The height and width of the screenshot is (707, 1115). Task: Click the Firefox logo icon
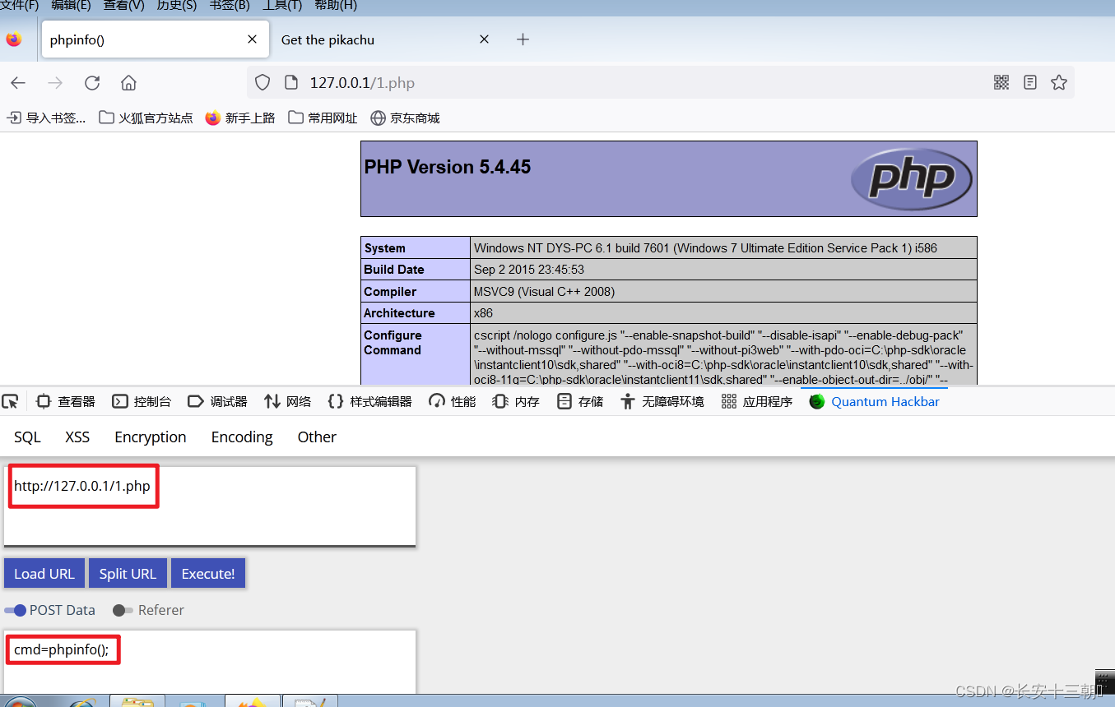pyautogui.click(x=14, y=39)
